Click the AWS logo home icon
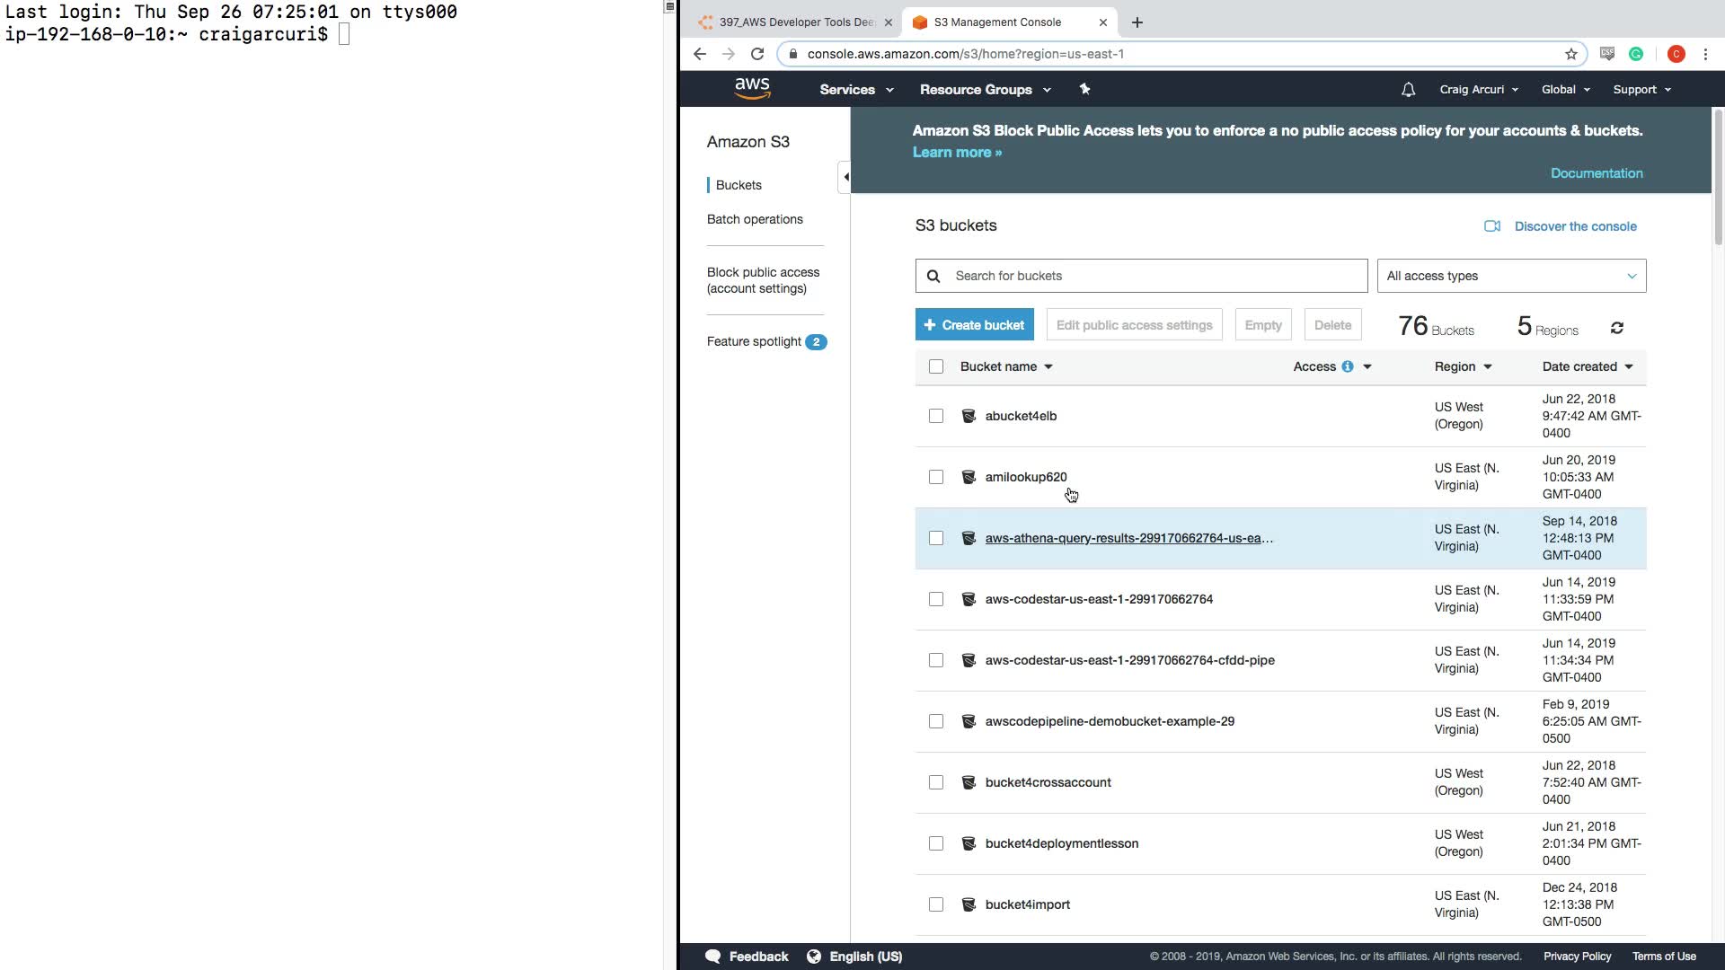The height and width of the screenshot is (970, 1725). click(752, 88)
